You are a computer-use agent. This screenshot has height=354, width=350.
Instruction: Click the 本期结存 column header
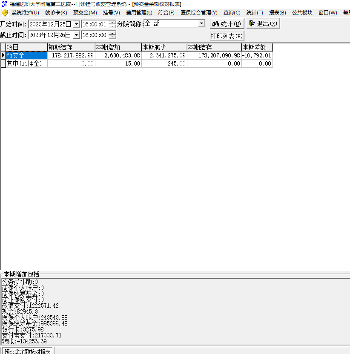[215, 47]
